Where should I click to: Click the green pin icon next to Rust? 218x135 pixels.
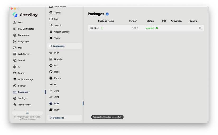[x=102, y=28]
